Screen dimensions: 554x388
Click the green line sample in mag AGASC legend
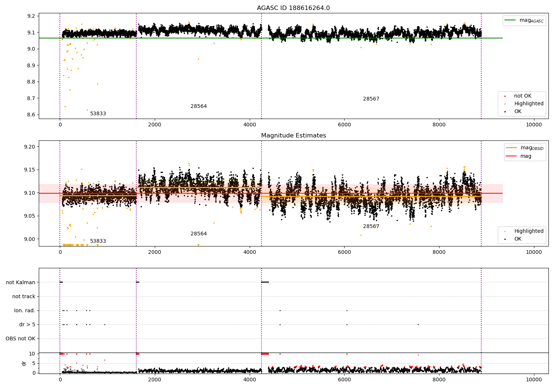[x=510, y=20]
